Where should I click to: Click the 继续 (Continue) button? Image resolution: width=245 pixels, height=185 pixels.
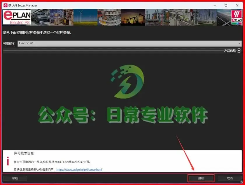(201, 178)
